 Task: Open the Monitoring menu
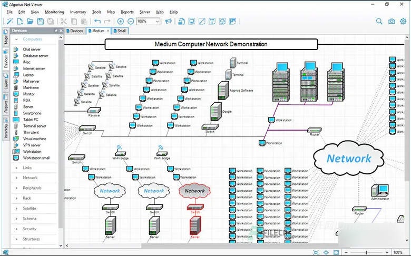point(54,12)
